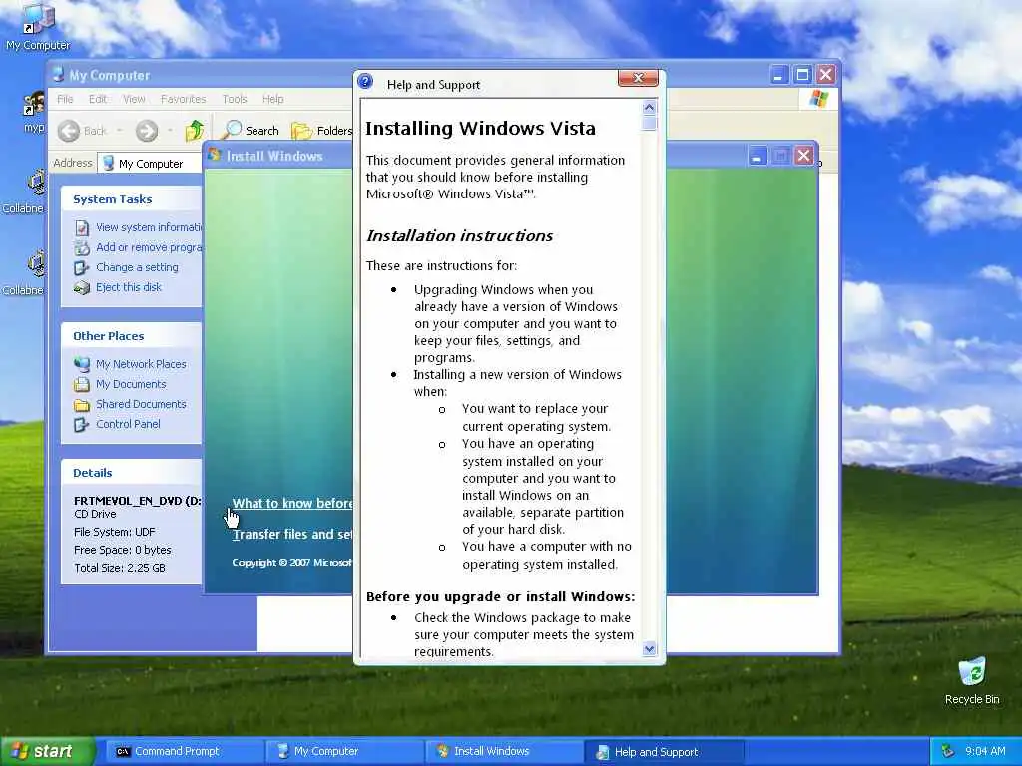Open Search in My Computer toolbar

(251, 131)
